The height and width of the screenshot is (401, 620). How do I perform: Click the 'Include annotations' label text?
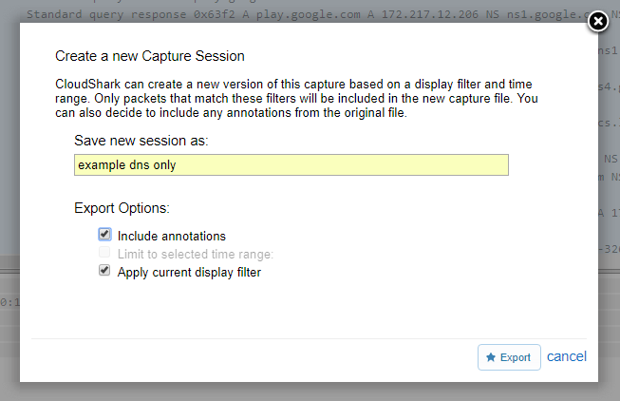[x=172, y=236]
